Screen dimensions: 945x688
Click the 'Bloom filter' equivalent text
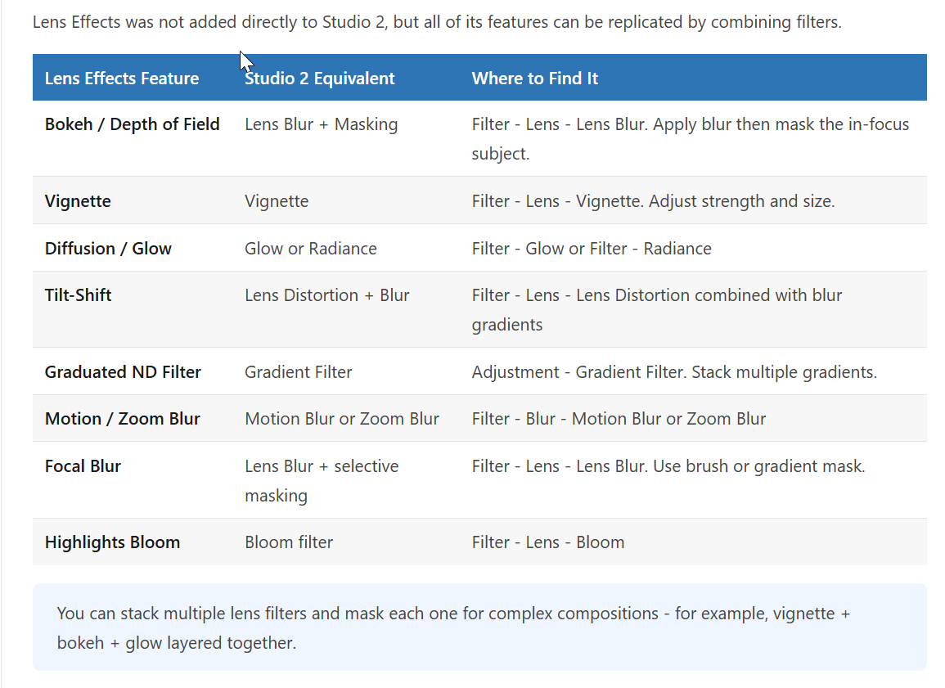[289, 542]
